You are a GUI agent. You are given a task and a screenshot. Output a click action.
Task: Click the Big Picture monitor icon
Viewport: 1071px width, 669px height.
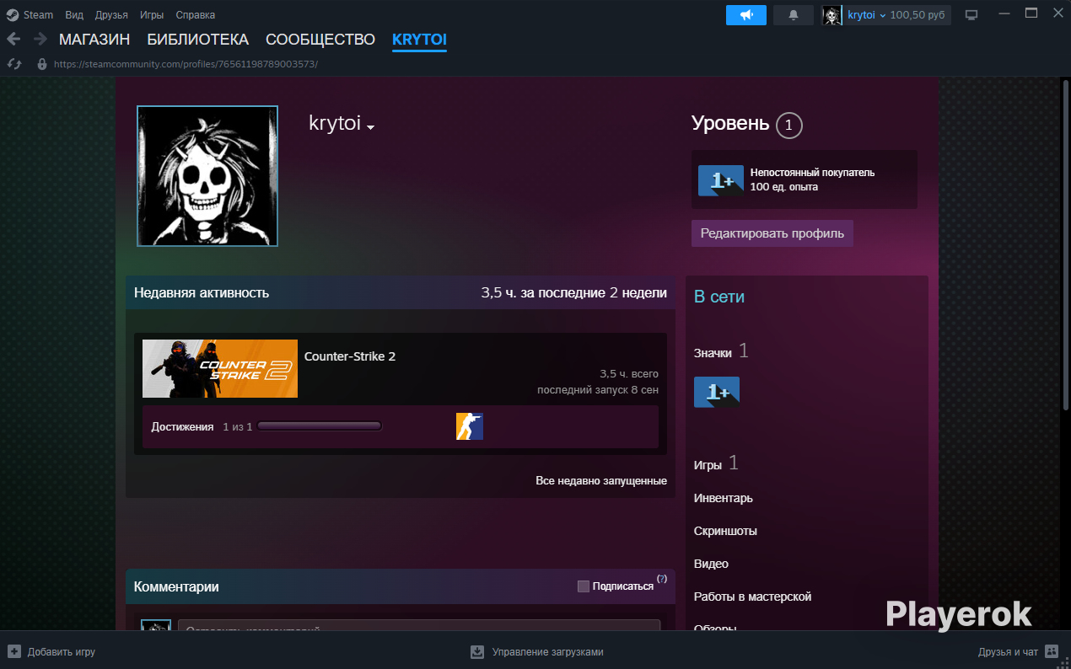[971, 15]
